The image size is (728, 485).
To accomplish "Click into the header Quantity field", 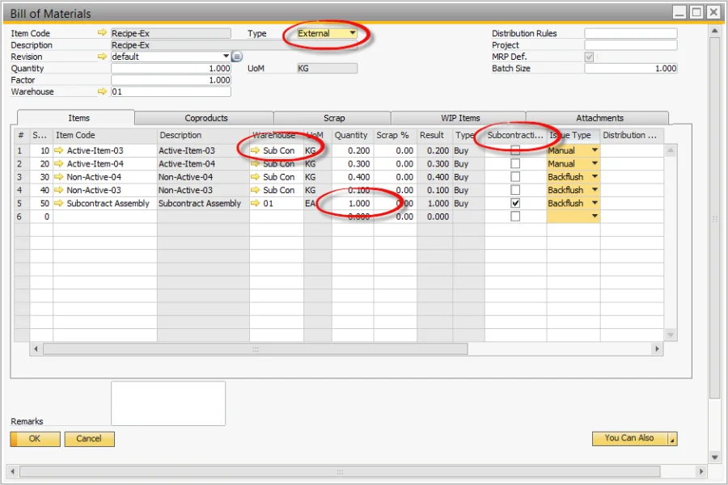I will [171, 68].
